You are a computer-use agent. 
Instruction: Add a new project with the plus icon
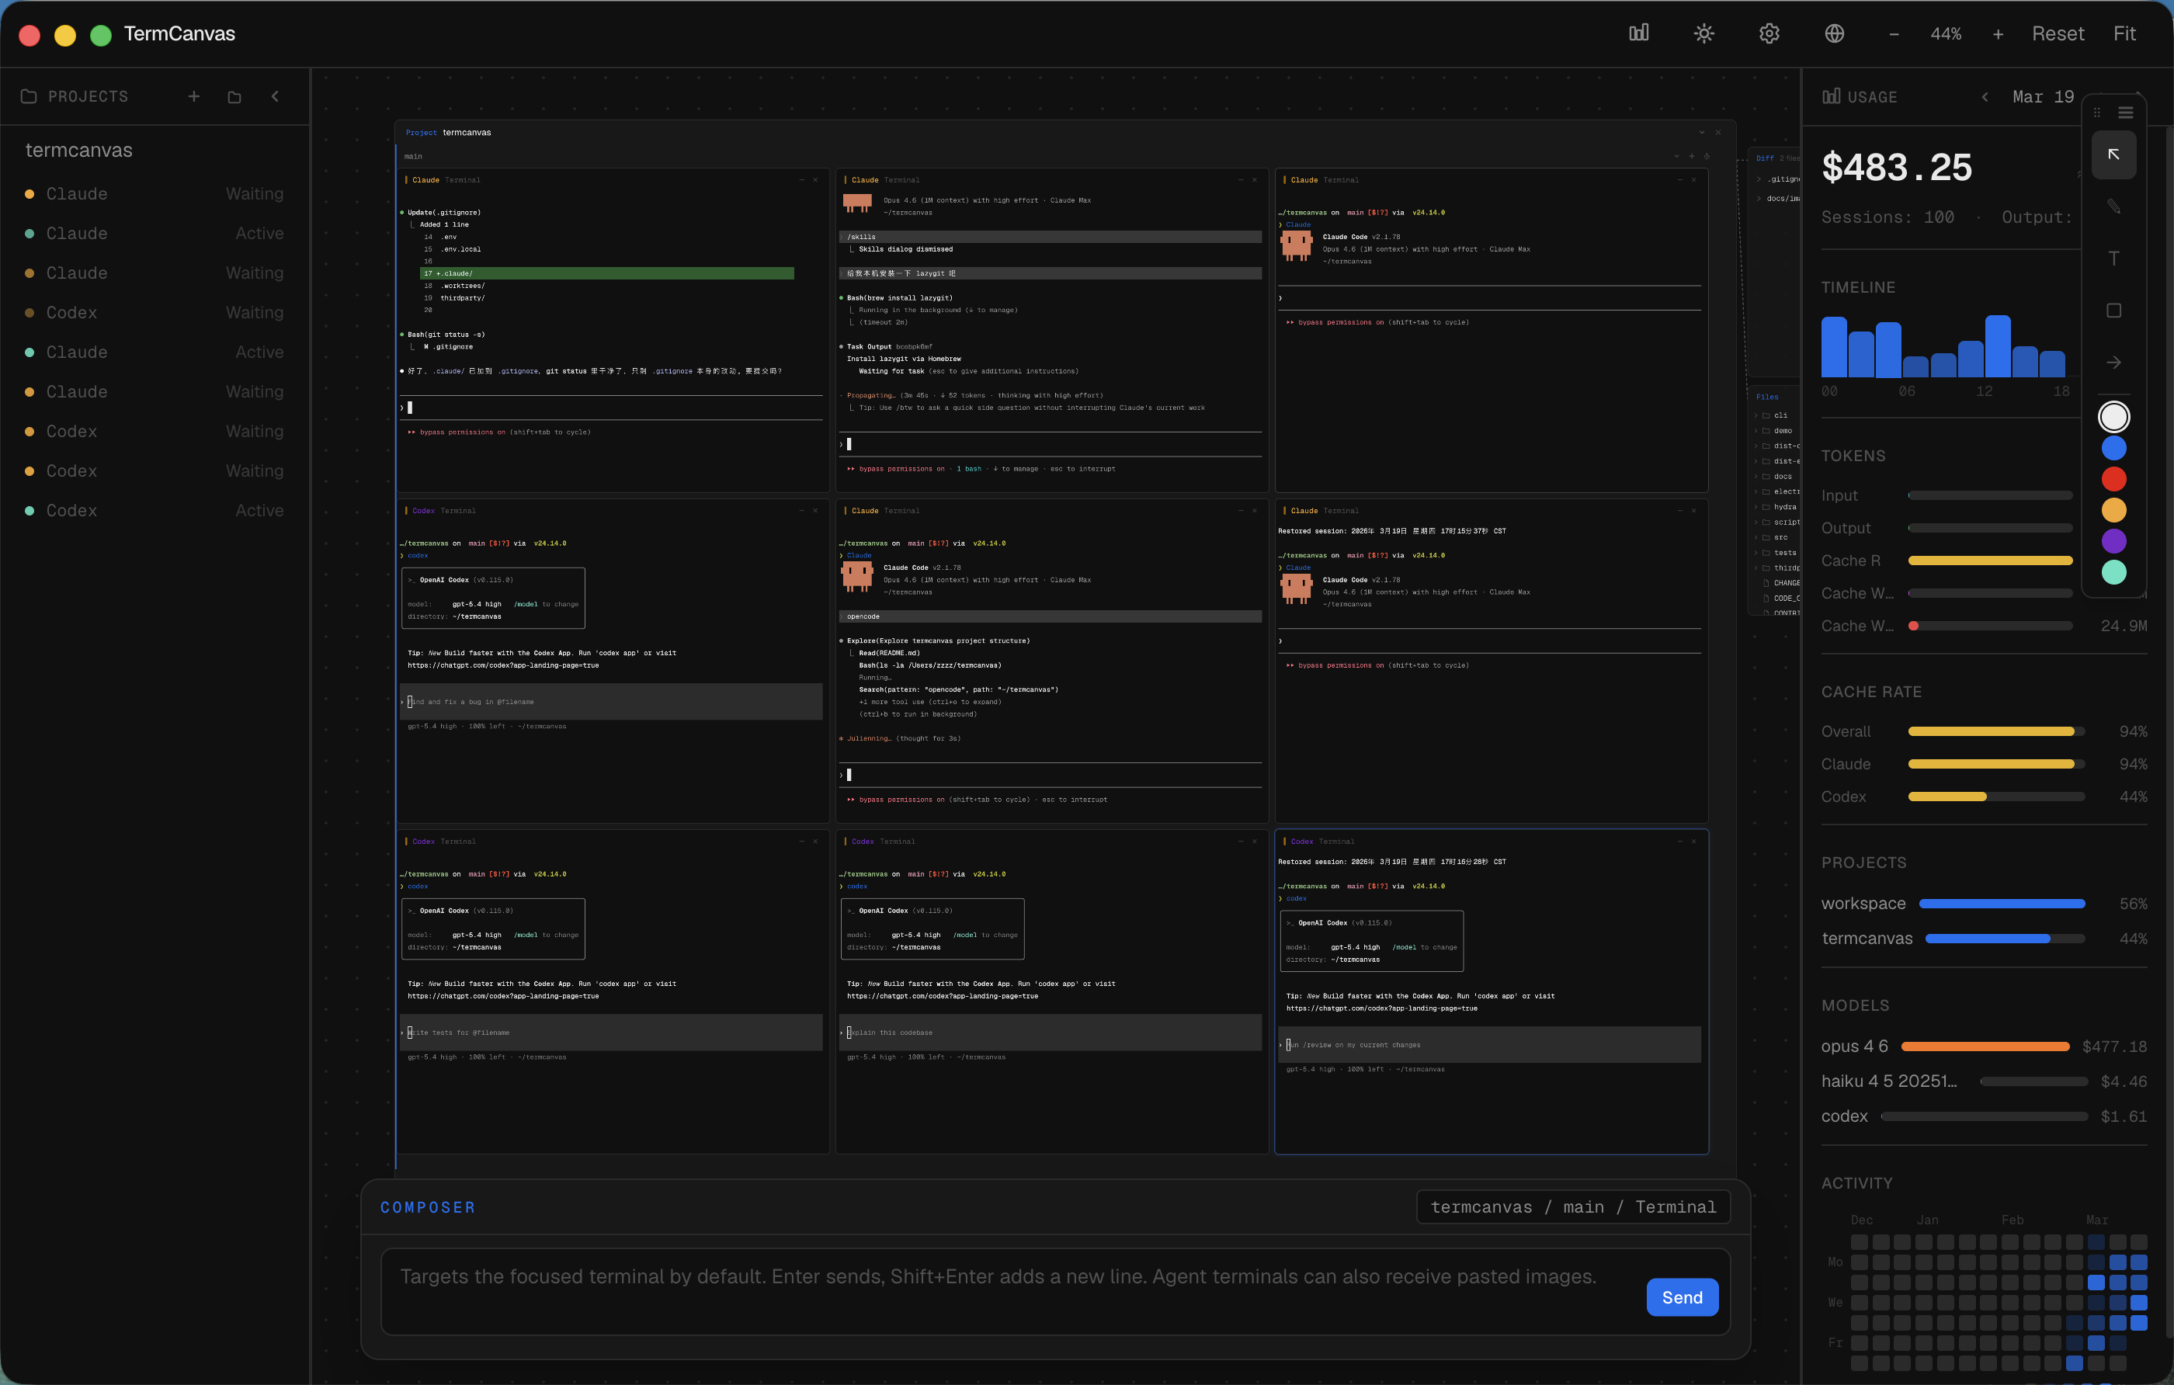(x=193, y=95)
